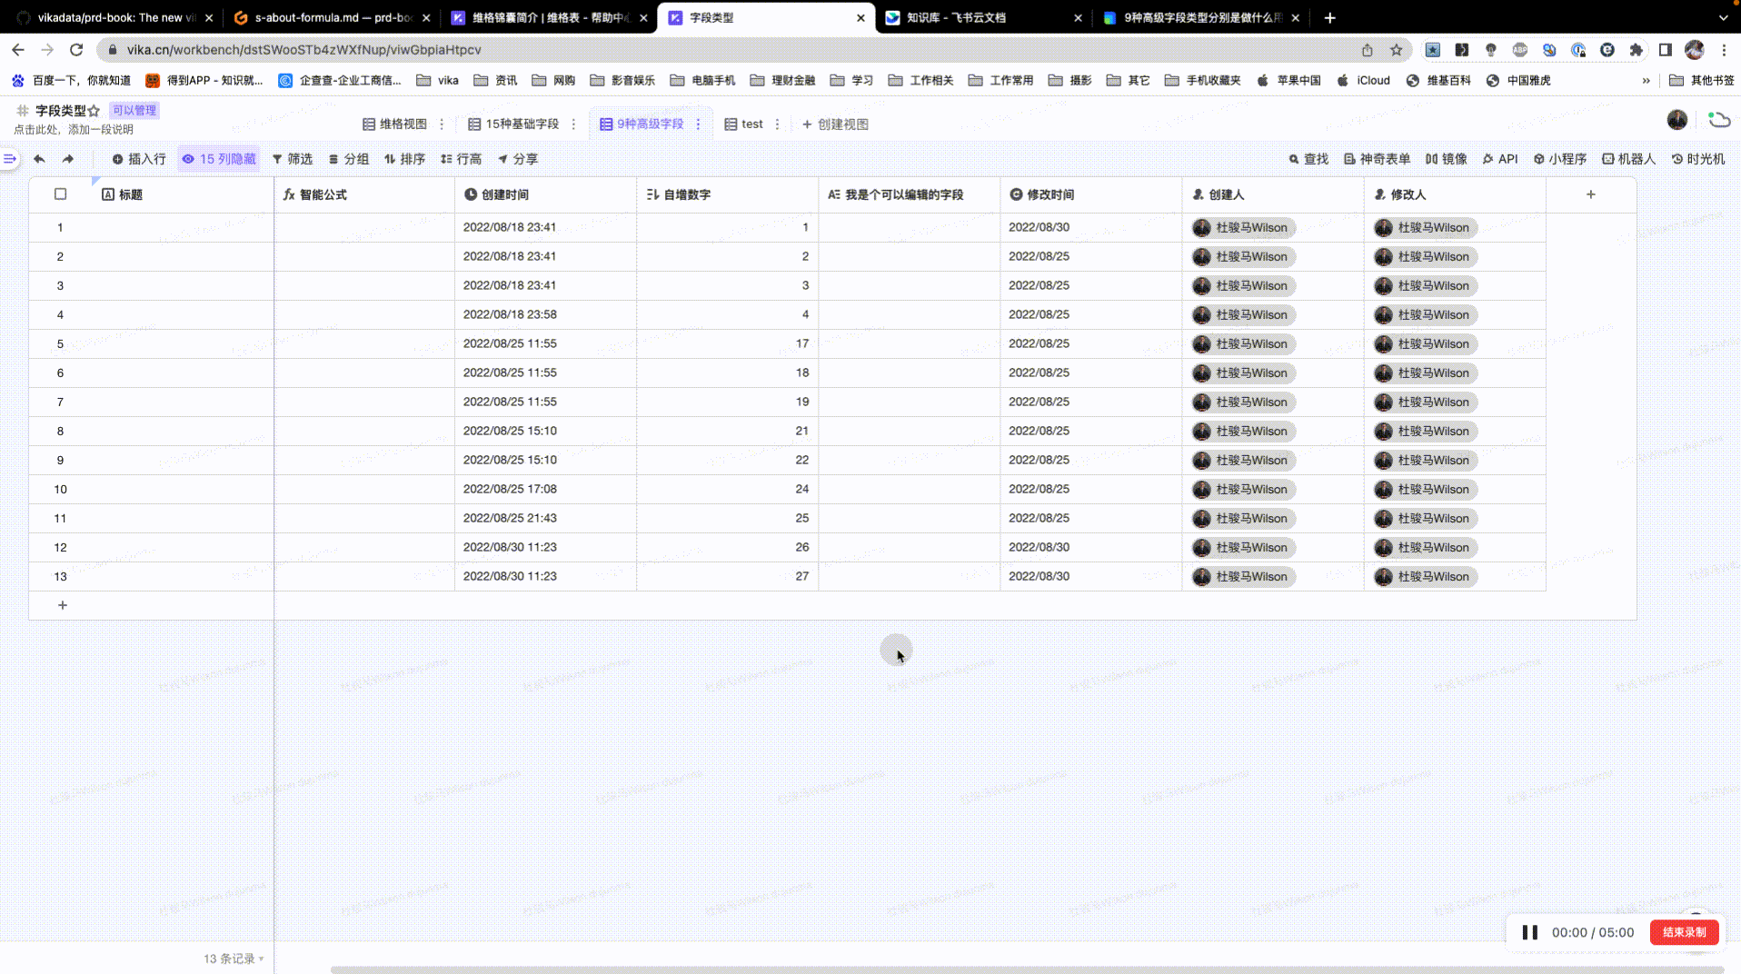Click the cloud sync status icon
Image resolution: width=1741 pixels, height=974 pixels.
pos(1719,120)
